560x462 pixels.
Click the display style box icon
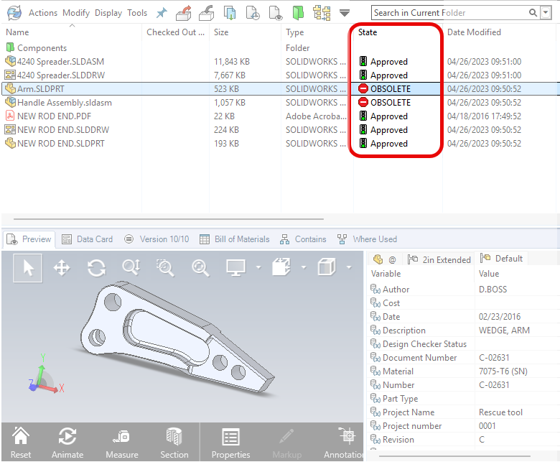pyautogui.click(x=327, y=267)
